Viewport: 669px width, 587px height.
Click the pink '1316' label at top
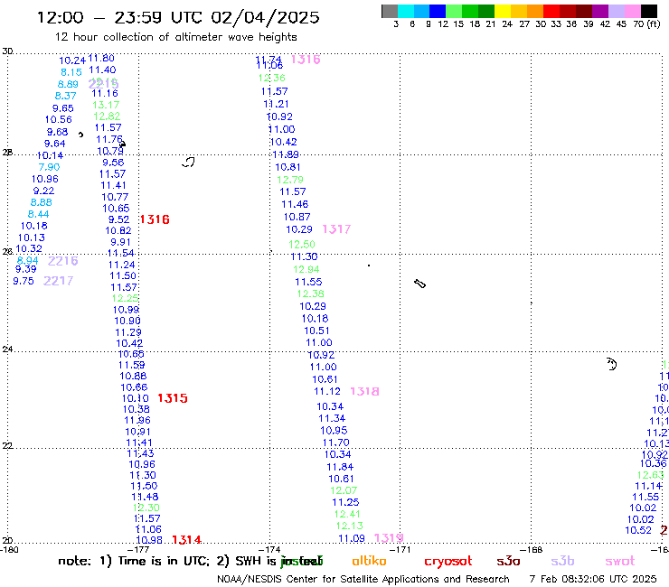point(306,60)
